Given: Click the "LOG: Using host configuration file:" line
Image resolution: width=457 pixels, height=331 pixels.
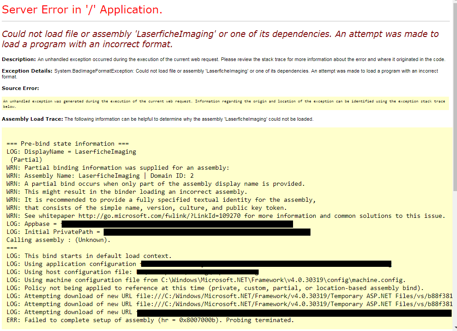Looking at the screenshot, I should tap(133, 272).
